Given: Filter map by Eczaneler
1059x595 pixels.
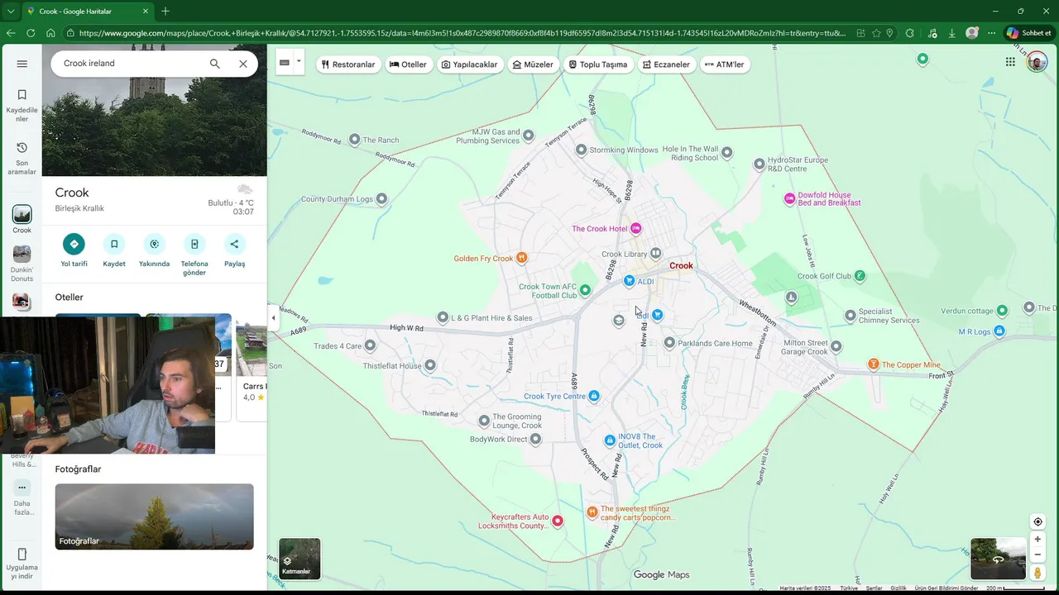Looking at the screenshot, I should point(667,64).
